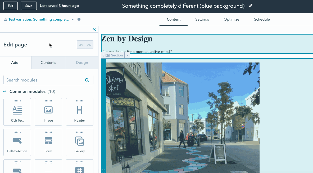Select the Design tab
This screenshot has width=313, height=173.
82,63
